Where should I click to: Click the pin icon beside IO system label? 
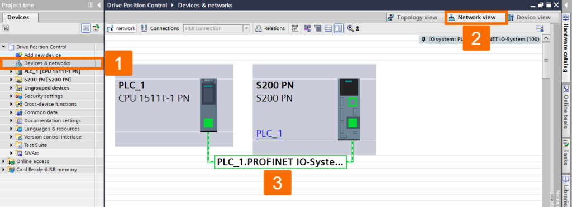point(423,39)
